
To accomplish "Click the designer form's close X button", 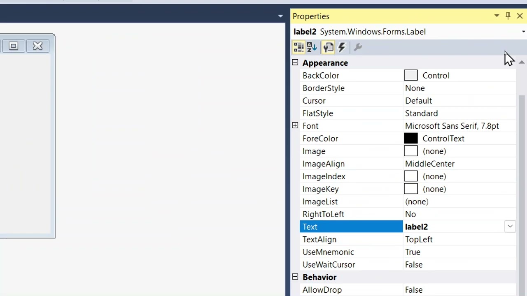I will click(x=37, y=46).
